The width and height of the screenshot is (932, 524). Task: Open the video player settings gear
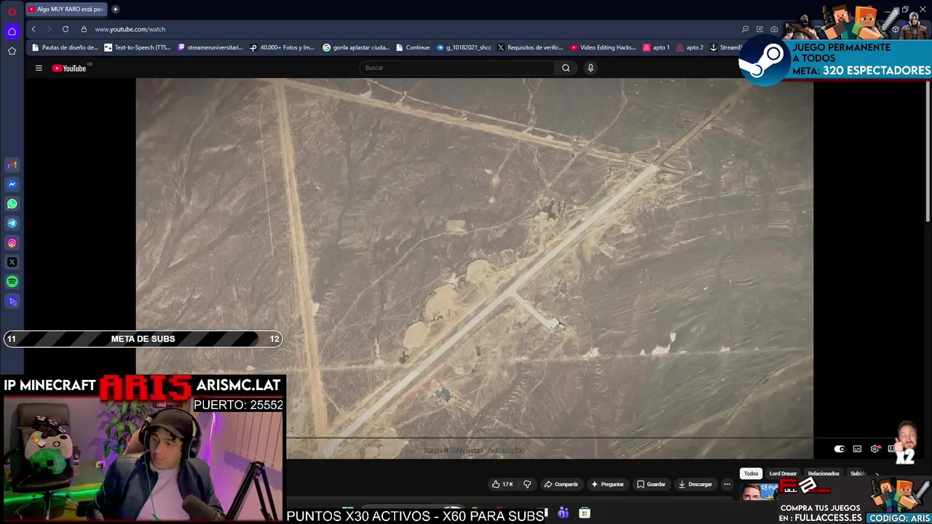[874, 449]
